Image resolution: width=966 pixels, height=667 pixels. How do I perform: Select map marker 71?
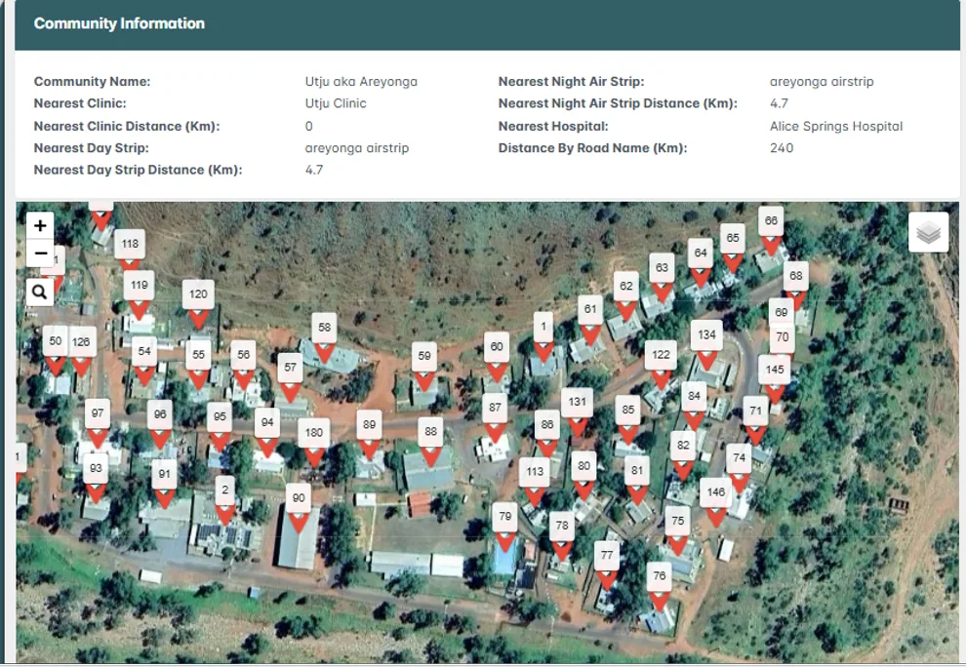click(756, 420)
